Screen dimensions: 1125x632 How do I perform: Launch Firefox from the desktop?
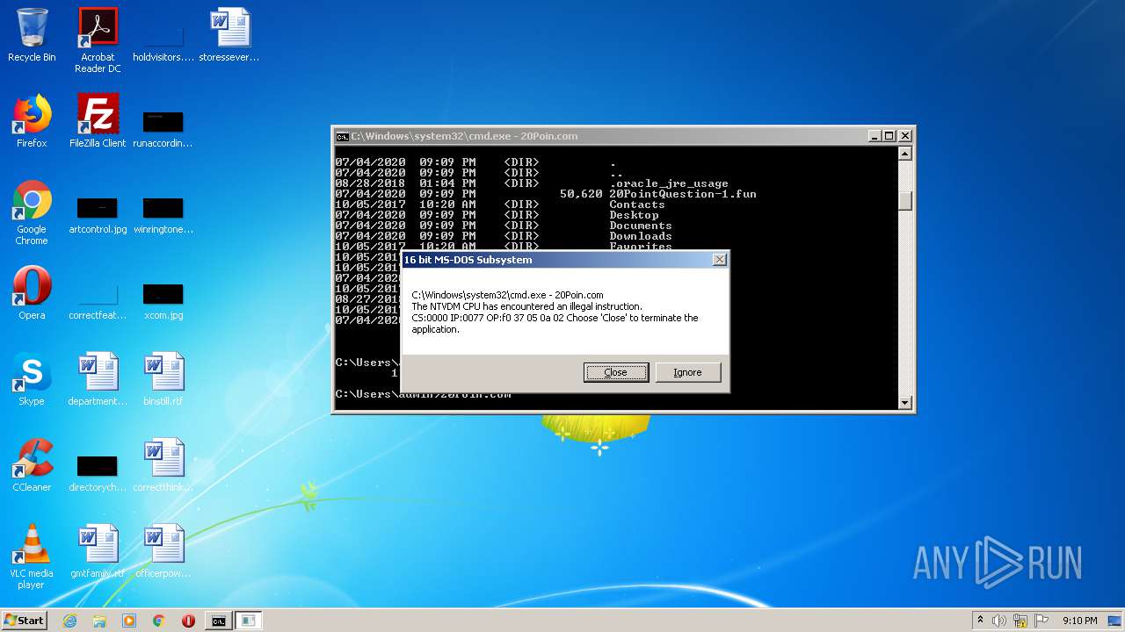32,121
